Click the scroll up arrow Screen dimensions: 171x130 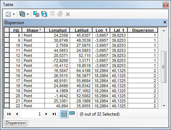pos(164,31)
